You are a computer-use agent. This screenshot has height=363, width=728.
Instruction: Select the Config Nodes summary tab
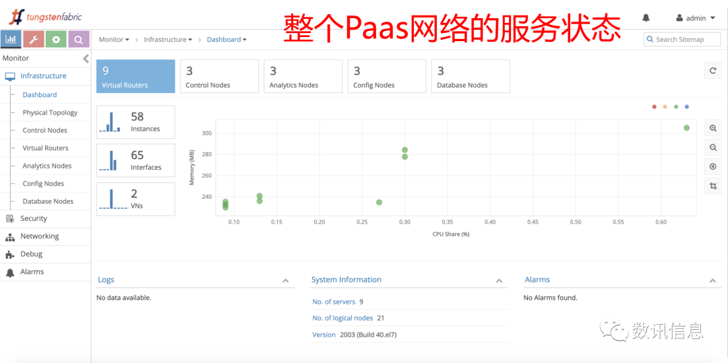click(x=387, y=76)
